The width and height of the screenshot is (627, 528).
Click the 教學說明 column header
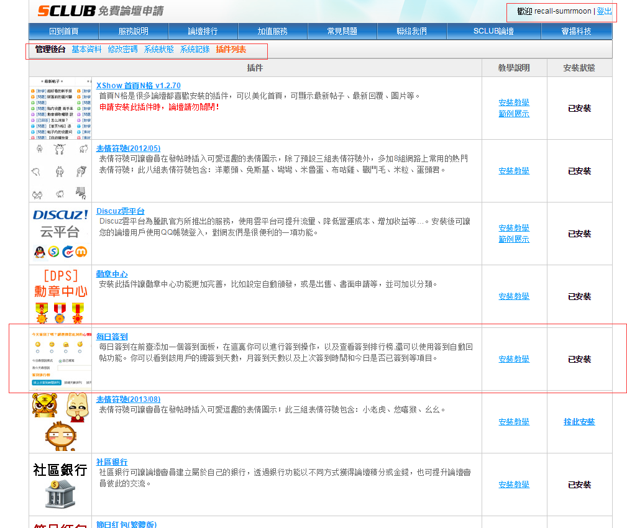coord(514,68)
